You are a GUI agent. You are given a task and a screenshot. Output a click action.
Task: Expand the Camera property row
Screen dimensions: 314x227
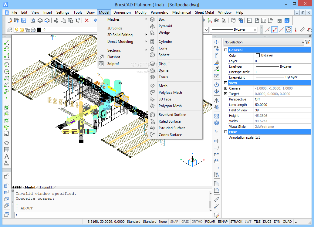(x=225, y=88)
